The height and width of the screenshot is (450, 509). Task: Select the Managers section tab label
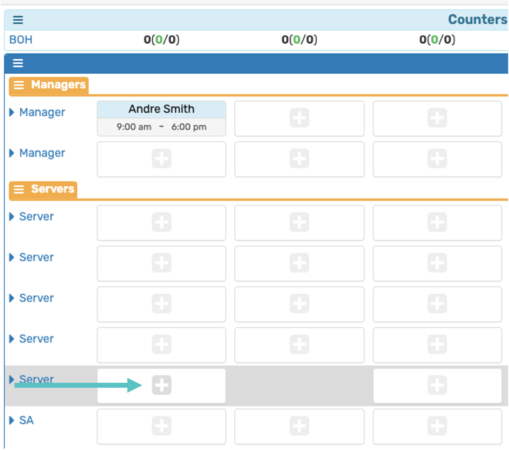pyautogui.click(x=58, y=85)
